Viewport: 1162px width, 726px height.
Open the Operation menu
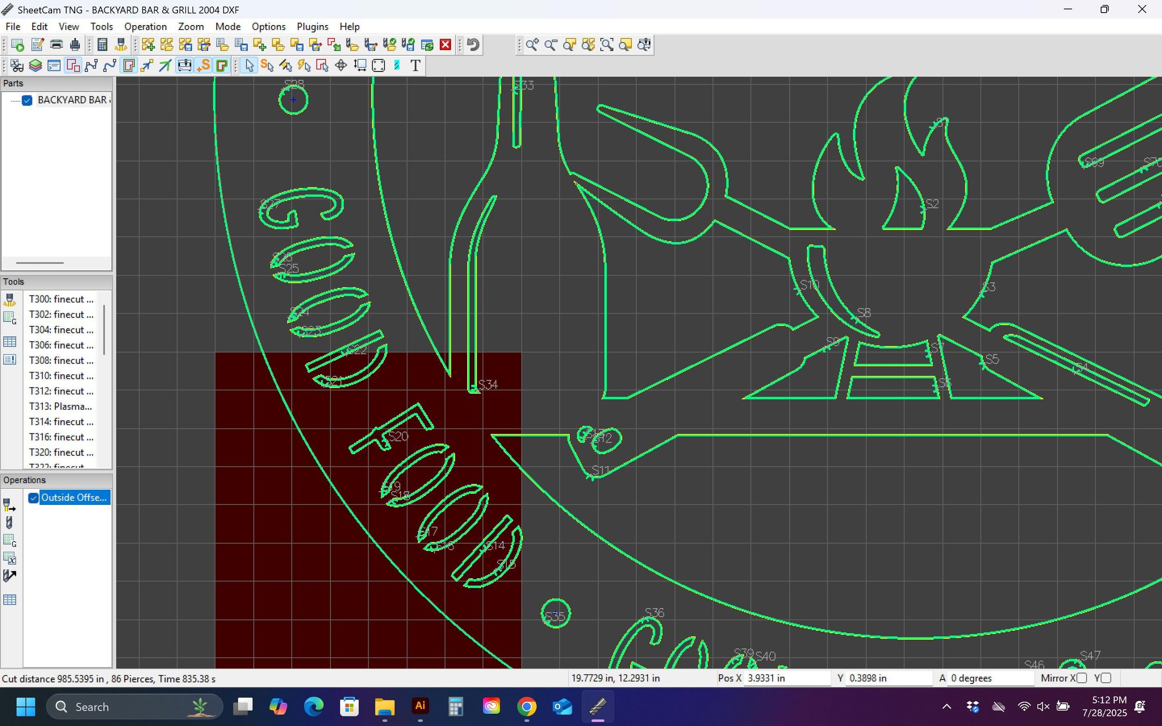145,26
